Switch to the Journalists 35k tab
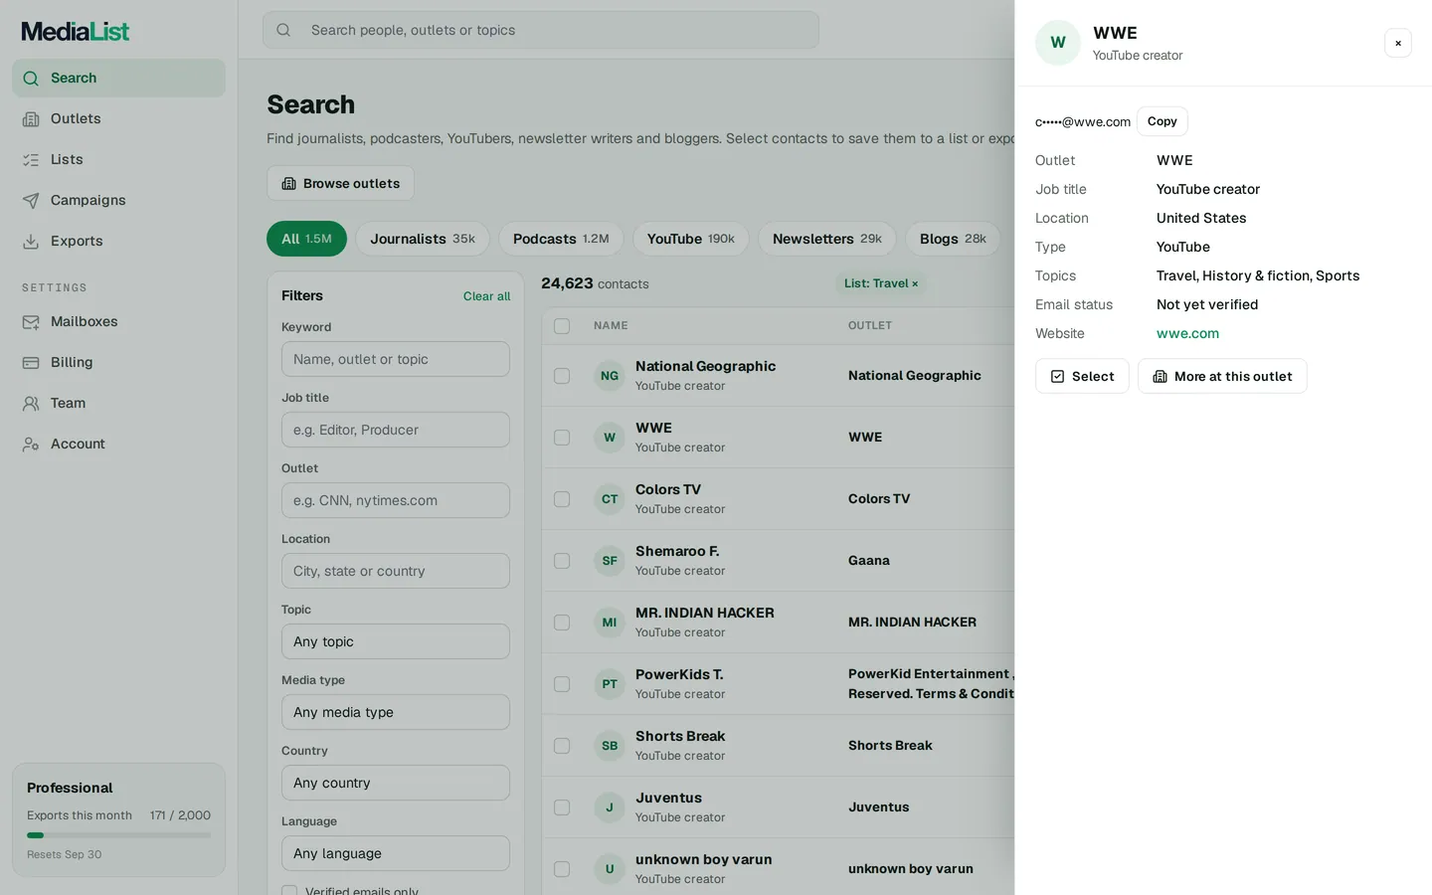Viewport: 1432px width, 895px height. pyautogui.click(x=423, y=239)
